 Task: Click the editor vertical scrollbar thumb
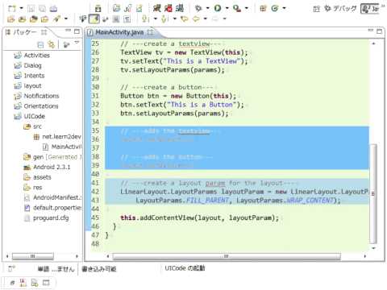373,193
